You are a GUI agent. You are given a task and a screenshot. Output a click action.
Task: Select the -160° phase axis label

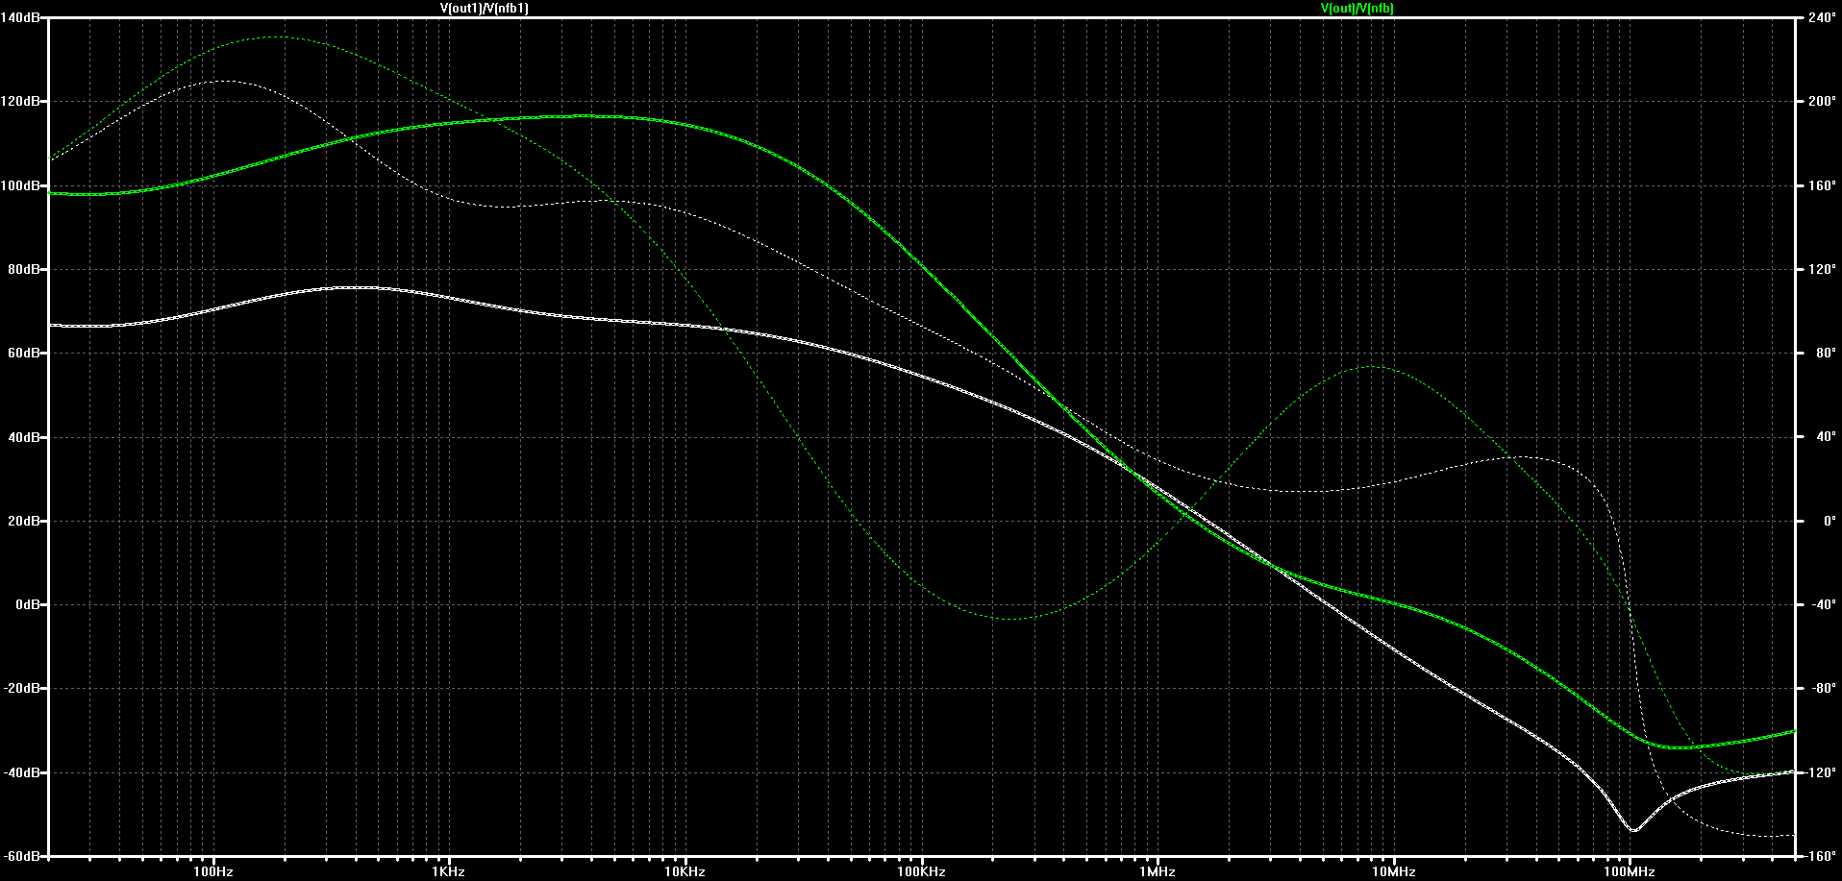(1823, 856)
